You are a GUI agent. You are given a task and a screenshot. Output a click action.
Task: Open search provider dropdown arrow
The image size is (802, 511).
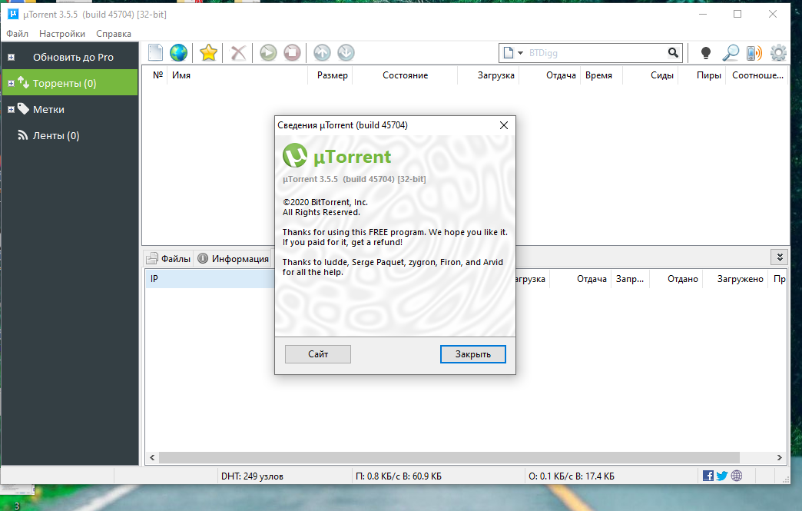click(520, 53)
